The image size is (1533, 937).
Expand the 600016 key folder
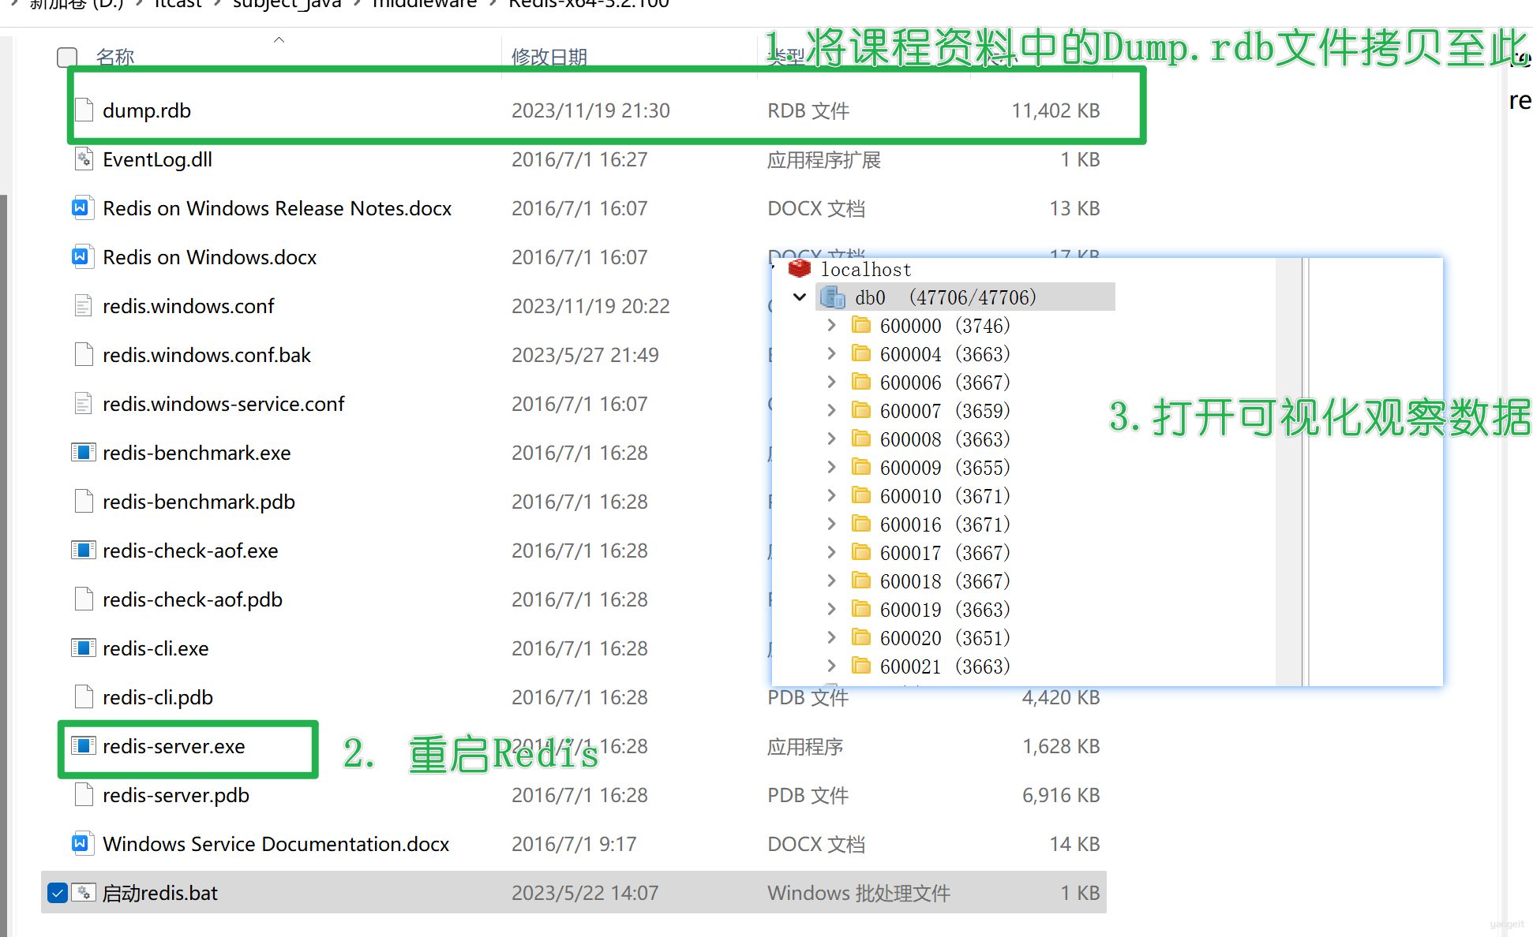(831, 524)
